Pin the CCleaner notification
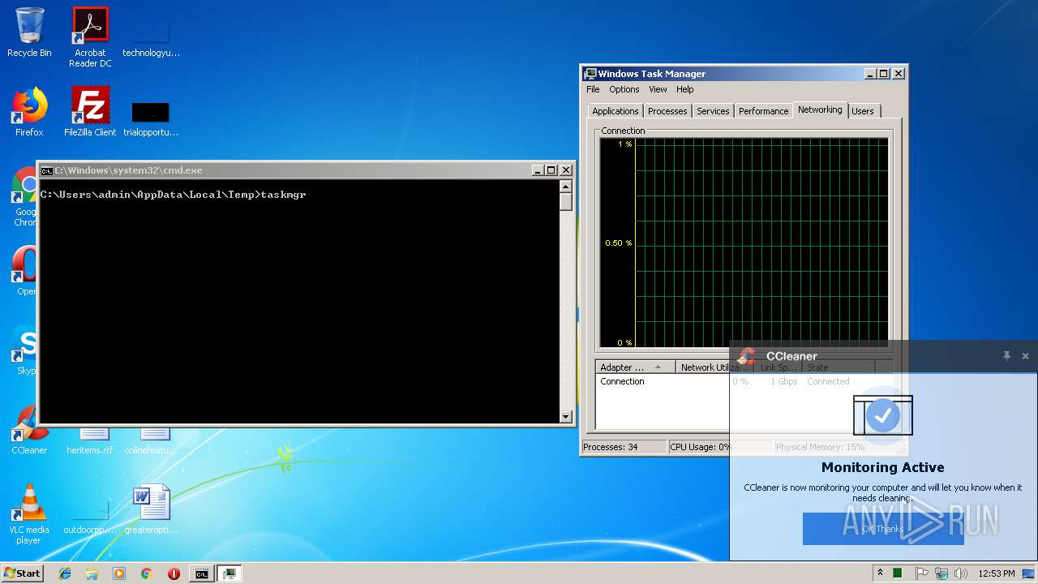Screen dimensions: 1038x584 tap(1006, 355)
